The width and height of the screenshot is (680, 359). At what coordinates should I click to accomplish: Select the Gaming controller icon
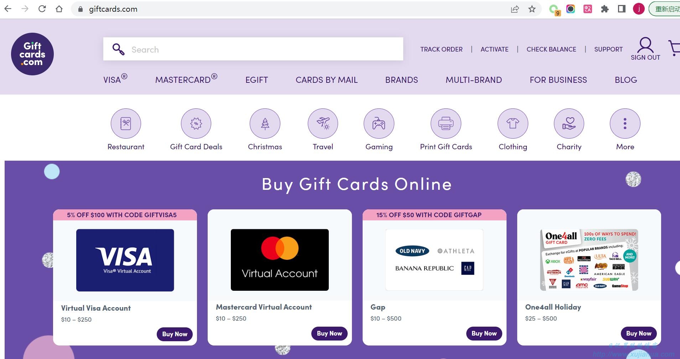click(x=379, y=124)
